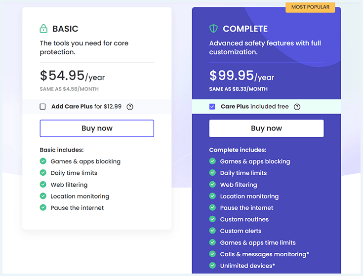The image size is (363, 276).
Task: Click 'Pause the internet' text in Basic plan
Action: pyautogui.click(x=77, y=208)
